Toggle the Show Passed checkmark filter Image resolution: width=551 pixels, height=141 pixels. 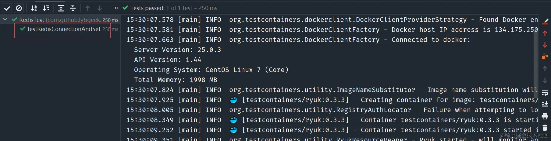[7, 8]
